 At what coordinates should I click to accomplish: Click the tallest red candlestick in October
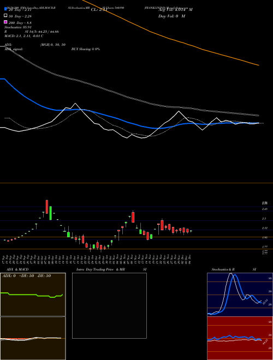click(47, 207)
